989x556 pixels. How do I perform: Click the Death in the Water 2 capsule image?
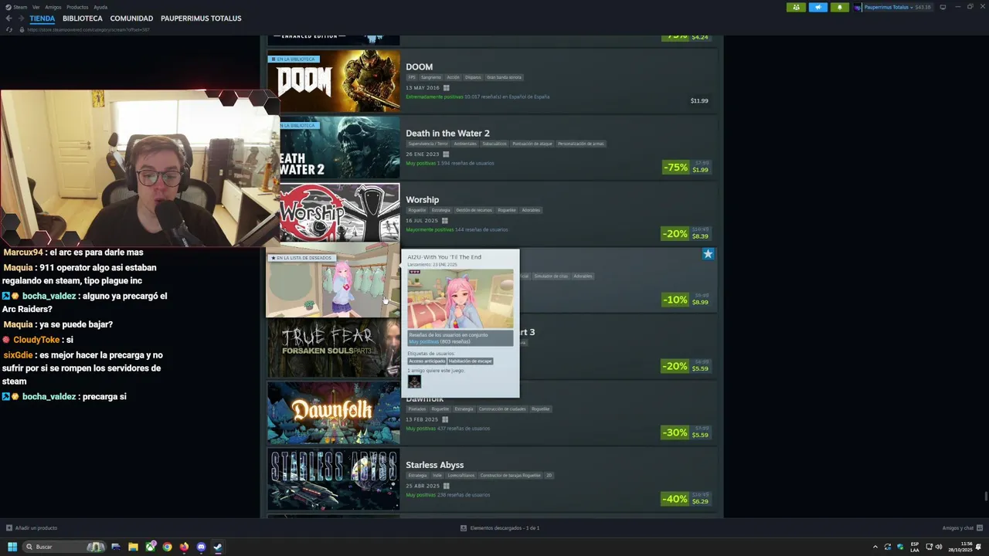tap(340, 147)
